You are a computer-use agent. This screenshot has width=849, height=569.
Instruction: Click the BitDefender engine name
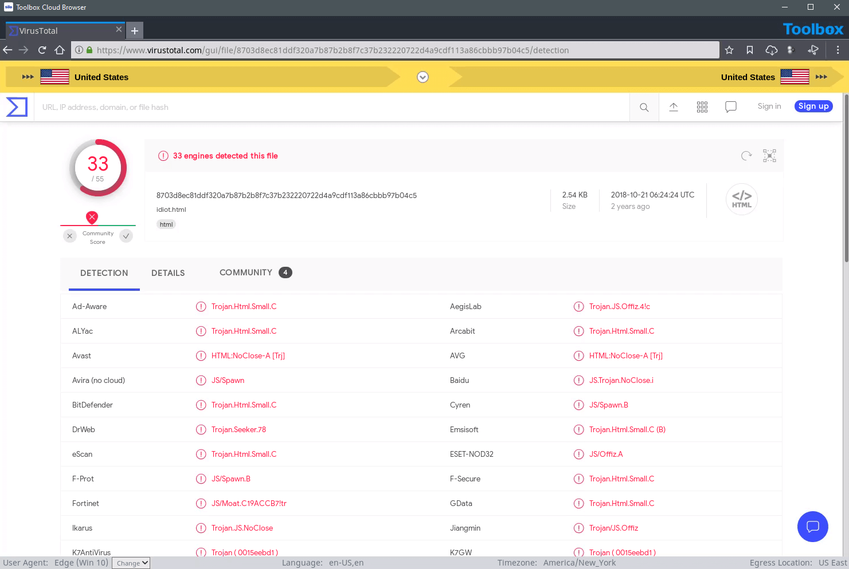coord(92,405)
